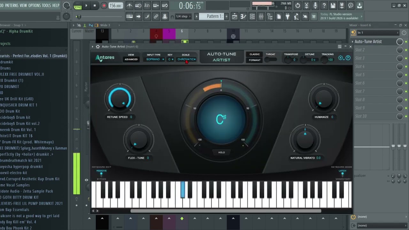Start playback with the play button
Viewport: 409px width, 230px height.
tap(86, 5)
